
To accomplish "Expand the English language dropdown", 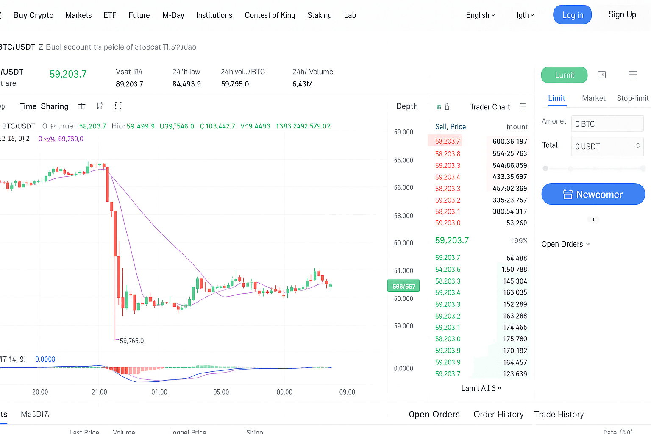I will pos(481,15).
